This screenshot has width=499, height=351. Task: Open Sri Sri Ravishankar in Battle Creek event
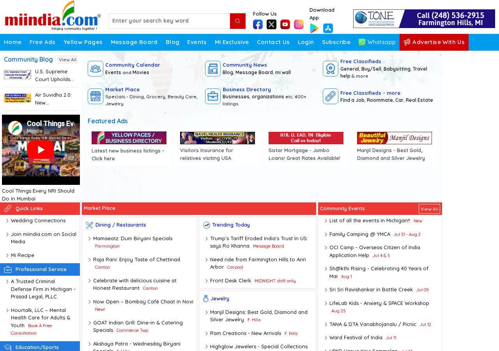point(371,290)
